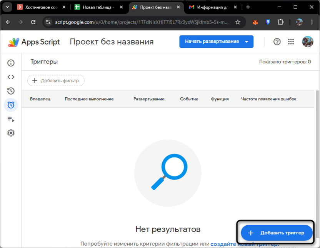The height and width of the screenshot is (248, 320).
Task: Open the Google apps grid launcher
Action: (x=291, y=42)
